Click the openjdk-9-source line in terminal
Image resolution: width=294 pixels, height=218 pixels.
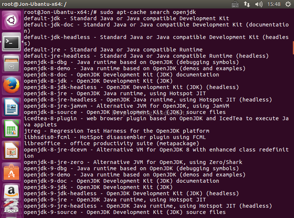125,212
